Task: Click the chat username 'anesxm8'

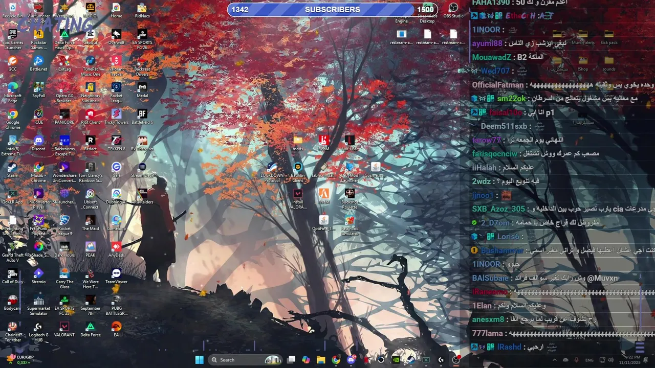Action: [x=488, y=319]
